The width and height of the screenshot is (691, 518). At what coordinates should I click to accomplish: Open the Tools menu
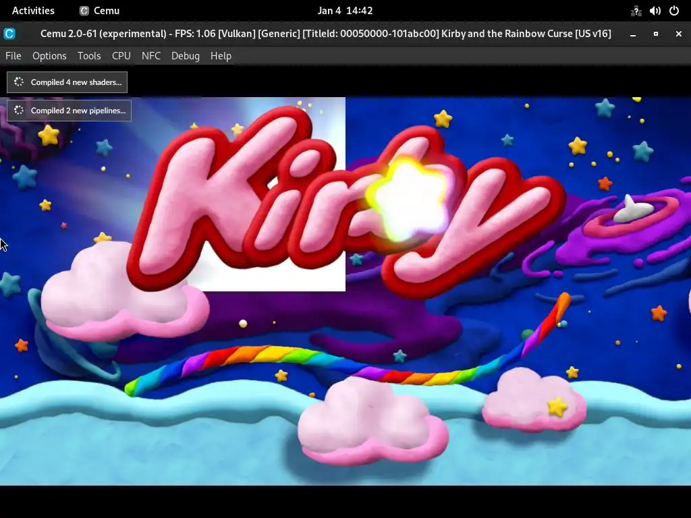[x=89, y=56]
